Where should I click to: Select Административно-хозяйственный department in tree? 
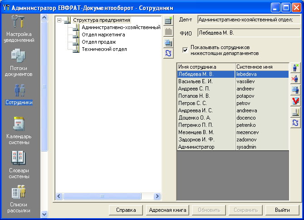pos(121,27)
